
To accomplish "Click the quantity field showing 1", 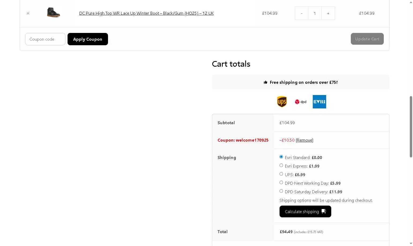I will pos(315,13).
